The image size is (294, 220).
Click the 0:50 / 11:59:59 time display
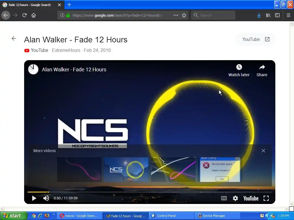(x=66, y=198)
